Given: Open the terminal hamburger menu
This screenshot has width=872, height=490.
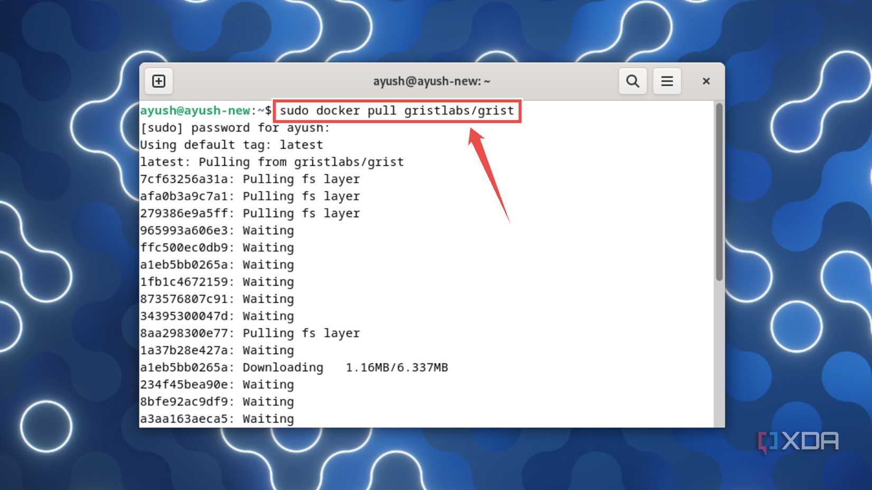Looking at the screenshot, I should 667,81.
